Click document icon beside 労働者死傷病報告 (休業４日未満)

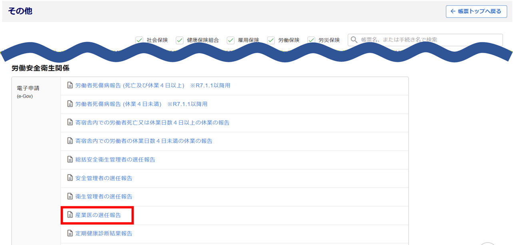[70, 104]
